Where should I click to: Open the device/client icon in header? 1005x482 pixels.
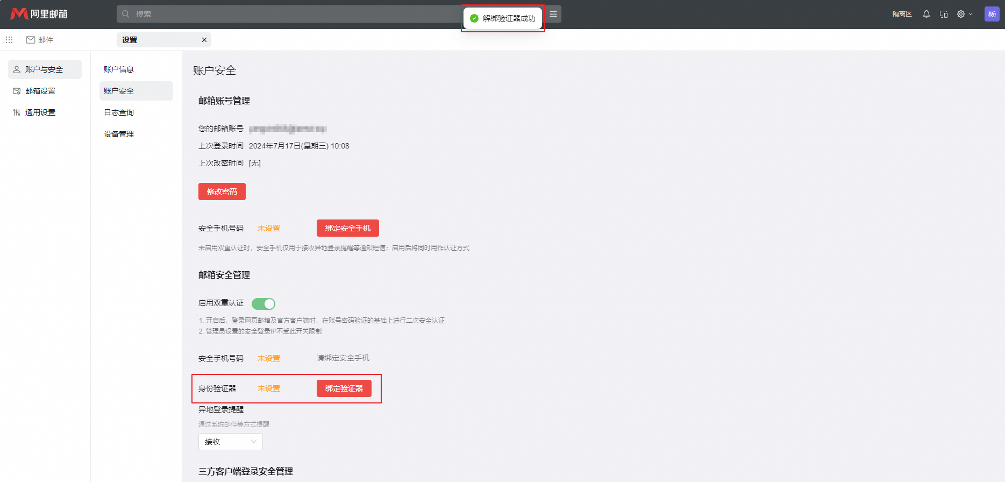click(x=943, y=14)
